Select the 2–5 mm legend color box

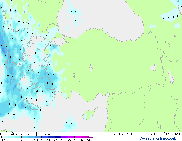[x=25, y=137]
